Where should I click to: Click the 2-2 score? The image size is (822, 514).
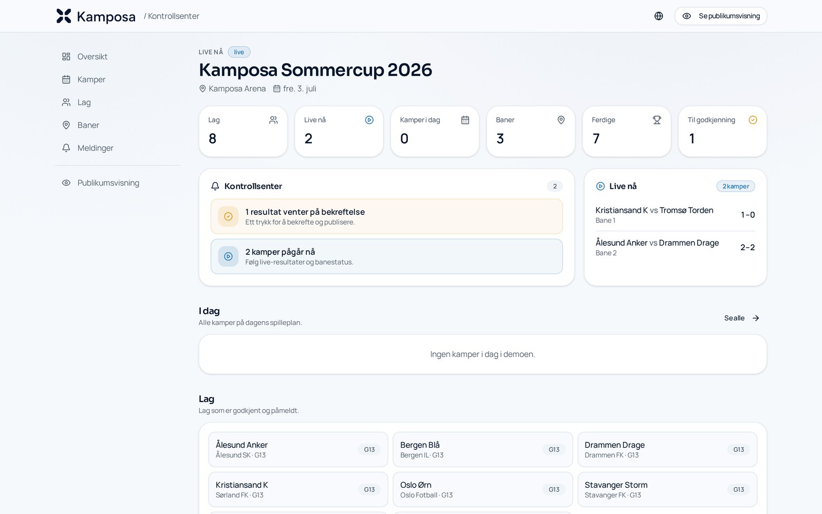click(748, 247)
